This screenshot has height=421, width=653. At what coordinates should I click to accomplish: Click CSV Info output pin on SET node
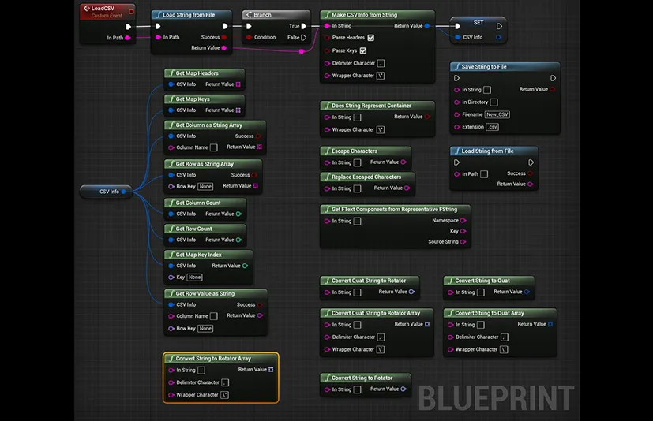point(498,37)
